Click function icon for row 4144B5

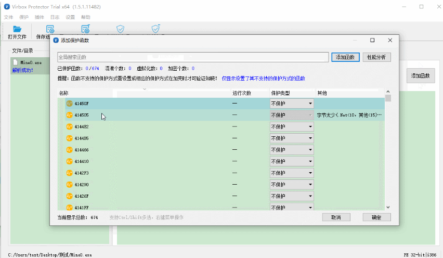tap(70, 138)
